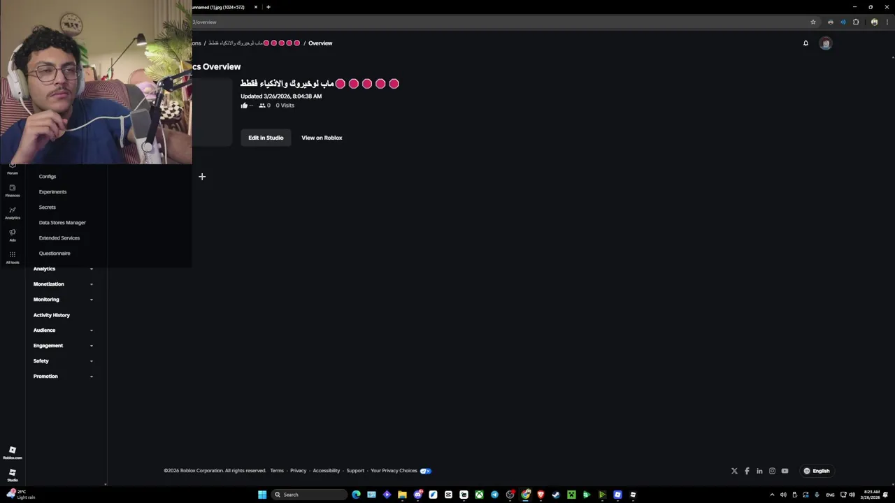Open Support footer link
895x503 pixels.
pos(355,471)
